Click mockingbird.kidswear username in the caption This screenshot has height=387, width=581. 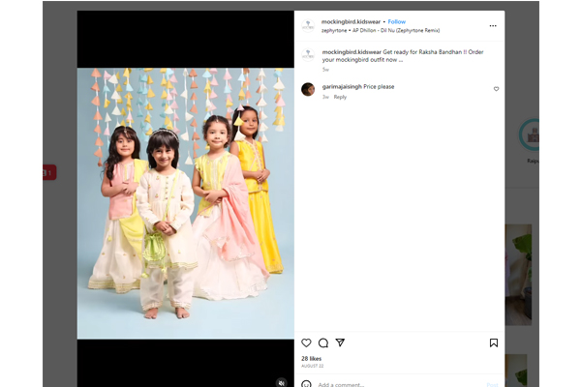coord(352,51)
